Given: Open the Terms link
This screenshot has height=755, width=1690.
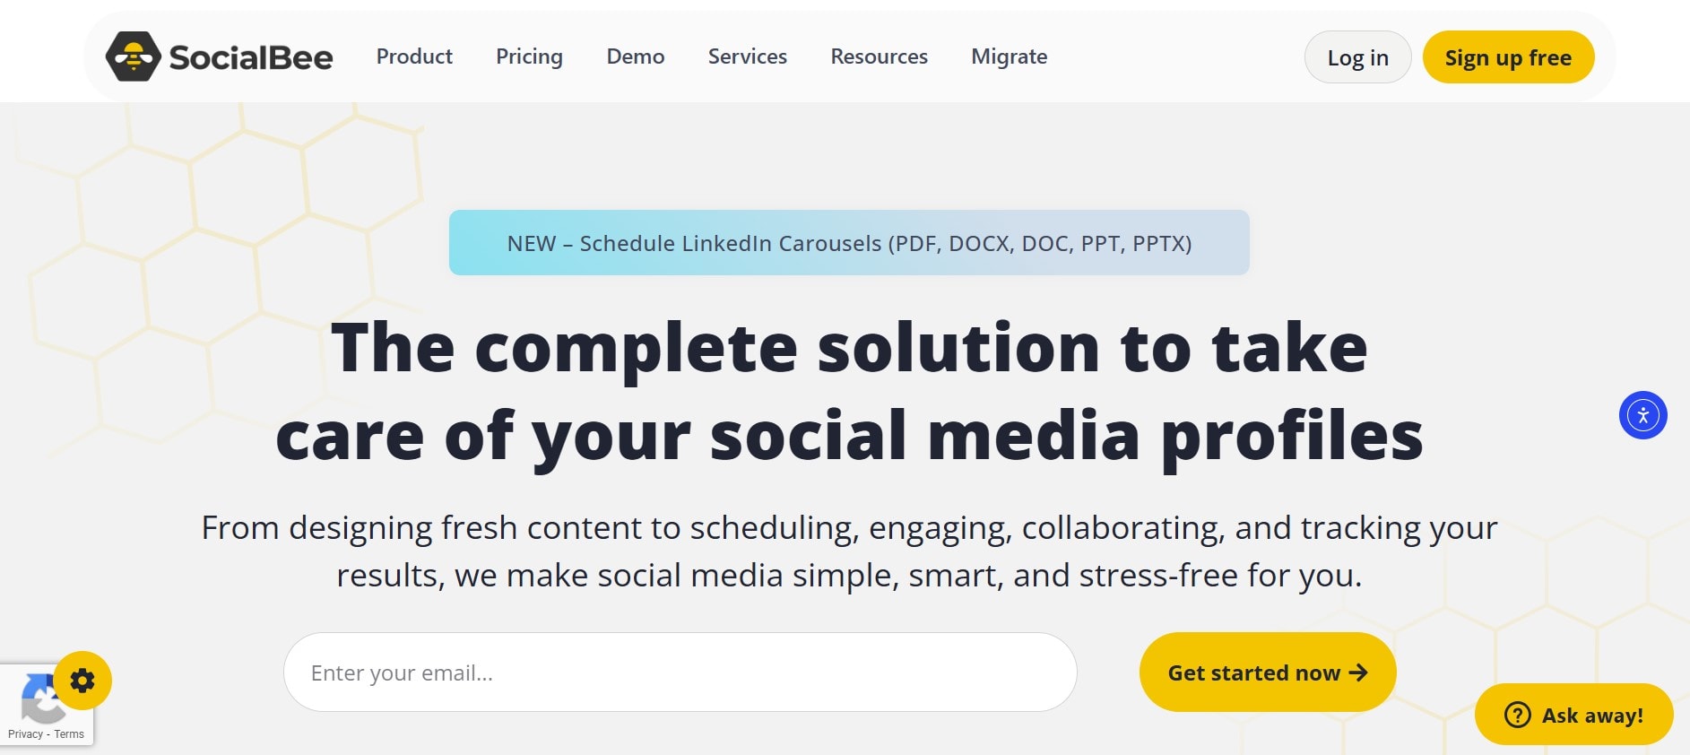Looking at the screenshot, I should (68, 733).
